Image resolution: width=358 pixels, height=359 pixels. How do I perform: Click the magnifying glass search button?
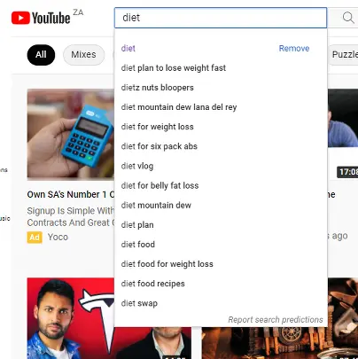coord(348,18)
